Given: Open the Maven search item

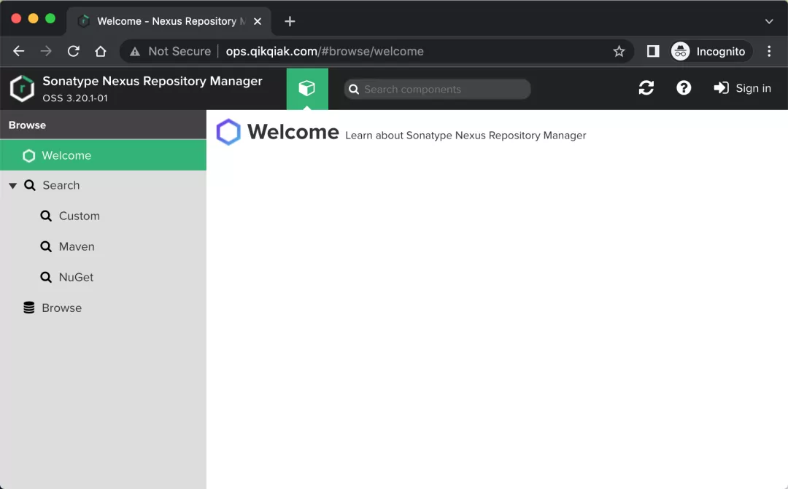Looking at the screenshot, I should 77,247.
